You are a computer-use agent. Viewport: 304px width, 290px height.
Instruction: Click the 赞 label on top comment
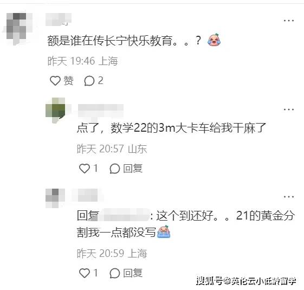pos(68,81)
